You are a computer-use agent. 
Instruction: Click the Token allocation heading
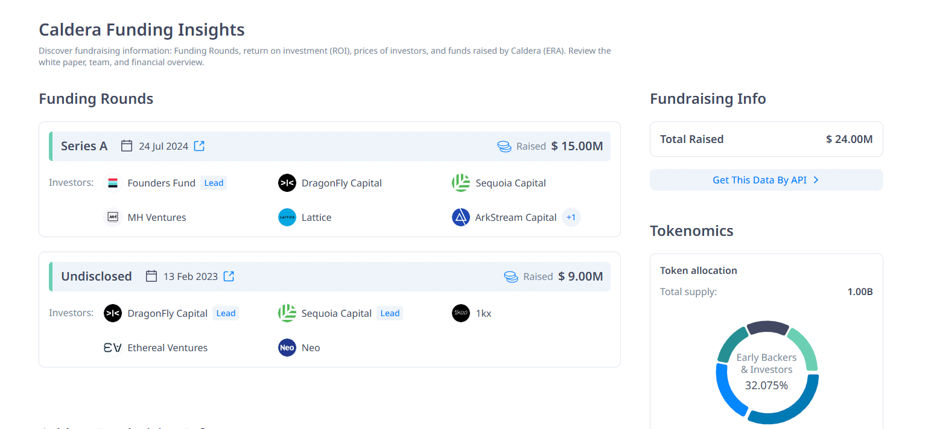tap(699, 270)
